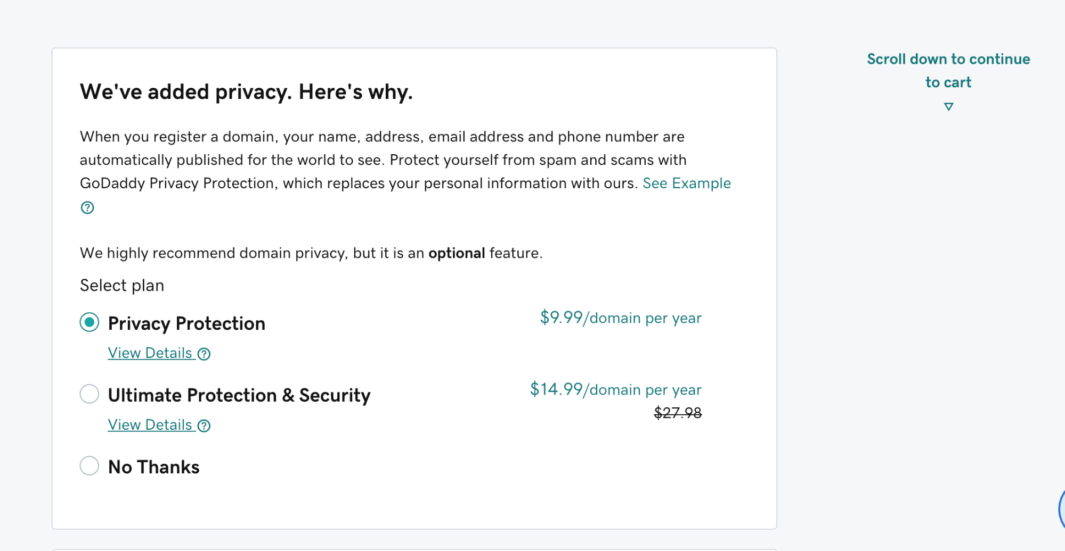Viewport: 1065px width, 551px height.
Task: Click the Ultimate Protection & Security plan name
Action: click(239, 395)
